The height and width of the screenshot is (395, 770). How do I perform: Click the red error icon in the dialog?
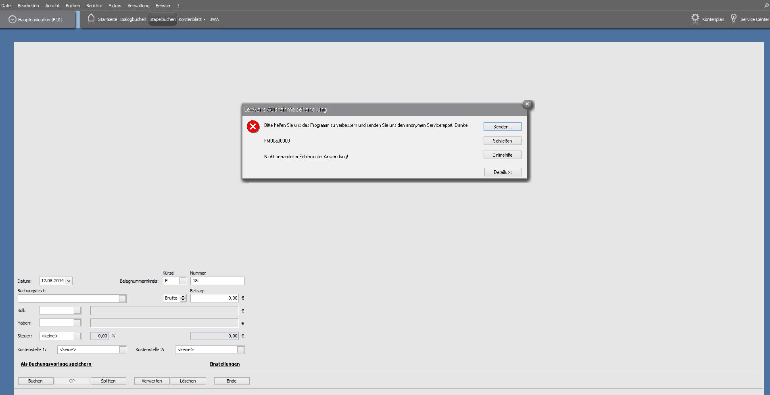253,126
